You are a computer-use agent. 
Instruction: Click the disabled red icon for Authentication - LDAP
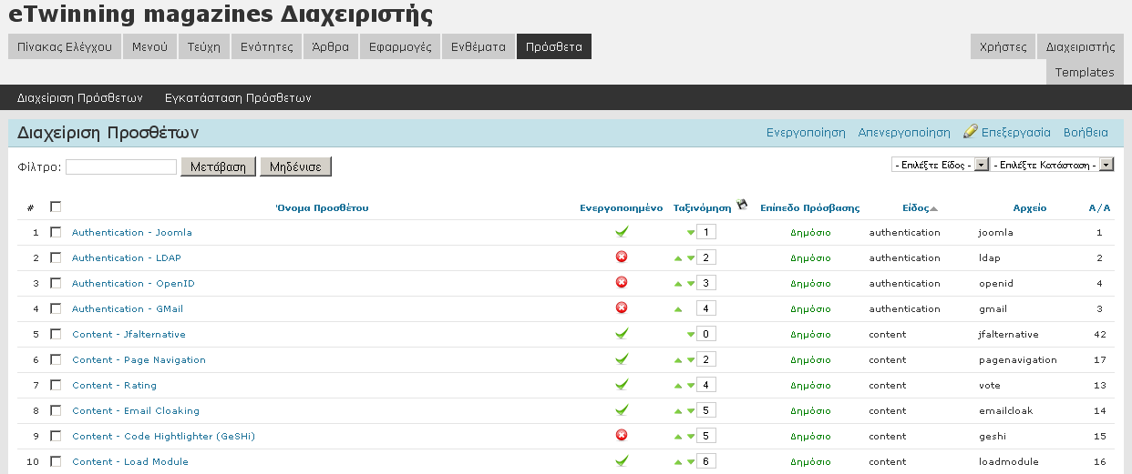pyautogui.click(x=622, y=257)
